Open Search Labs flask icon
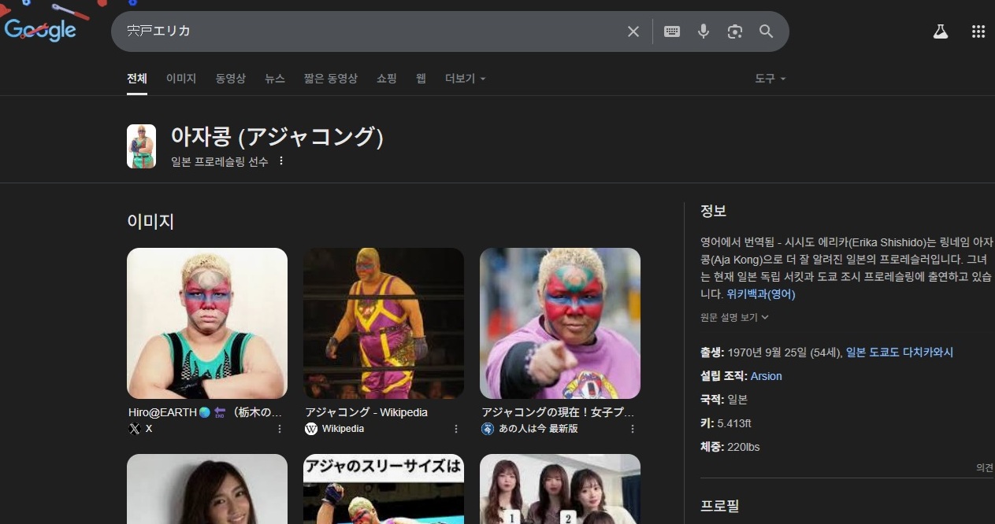 941,31
